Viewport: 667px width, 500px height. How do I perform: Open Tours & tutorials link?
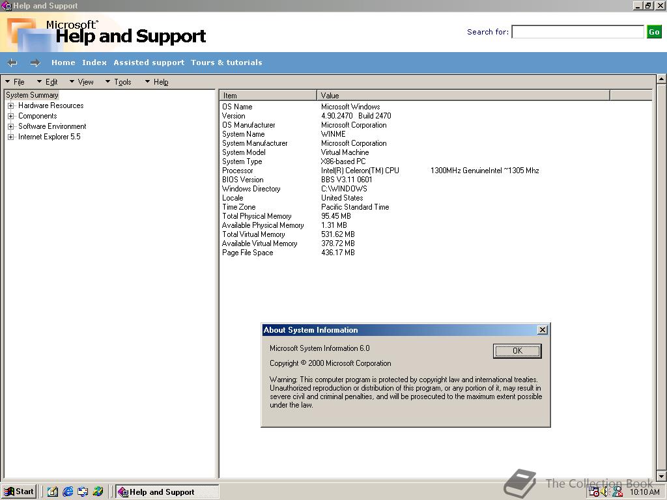226,62
